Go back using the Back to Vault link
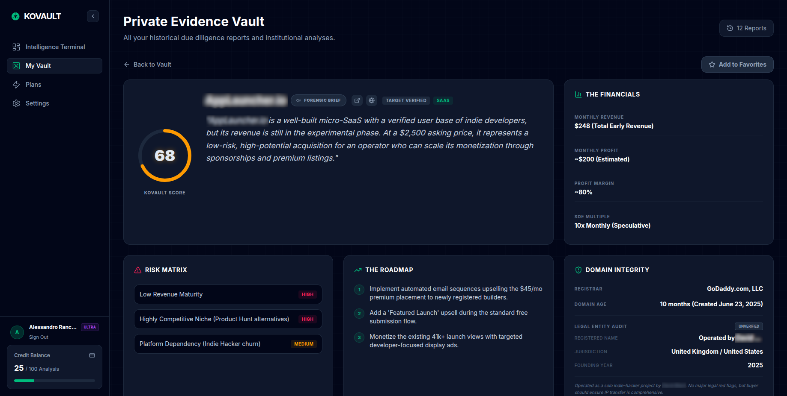The image size is (787, 396). tap(147, 64)
